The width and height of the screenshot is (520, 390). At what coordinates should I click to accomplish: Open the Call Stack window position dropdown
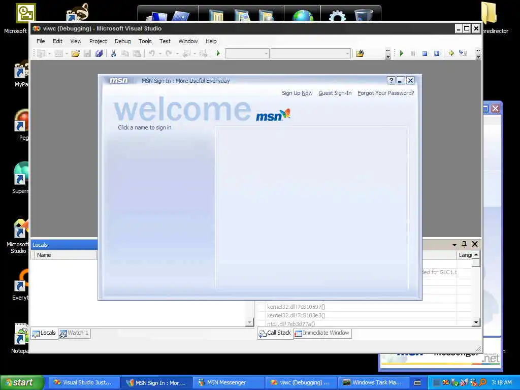point(454,244)
